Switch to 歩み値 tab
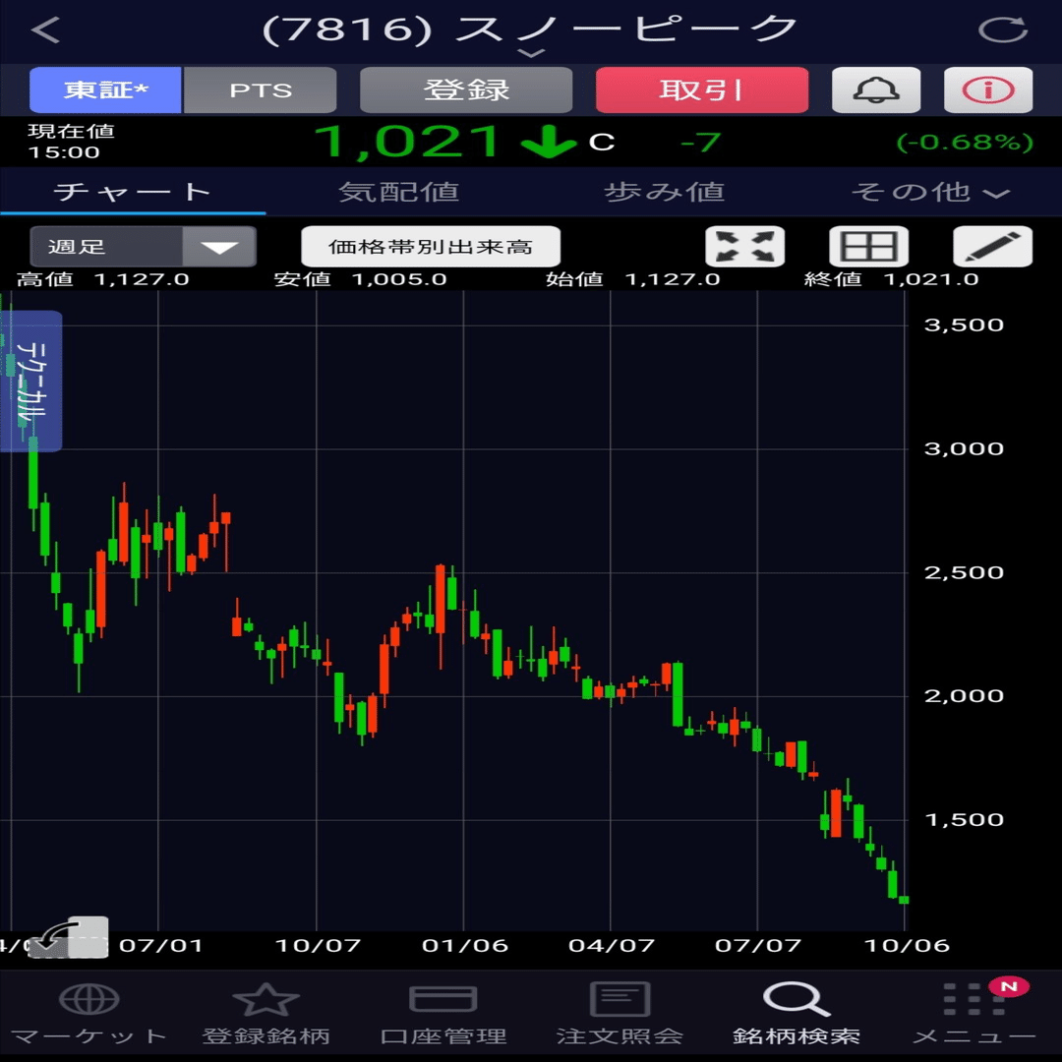 tap(664, 193)
